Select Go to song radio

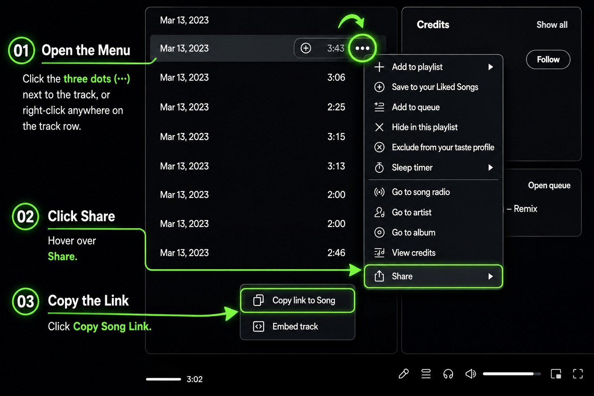[x=434, y=192]
